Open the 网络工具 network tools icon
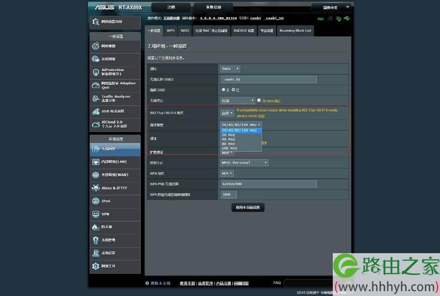This screenshot has height=296, width=440. pyautogui.click(x=96, y=266)
